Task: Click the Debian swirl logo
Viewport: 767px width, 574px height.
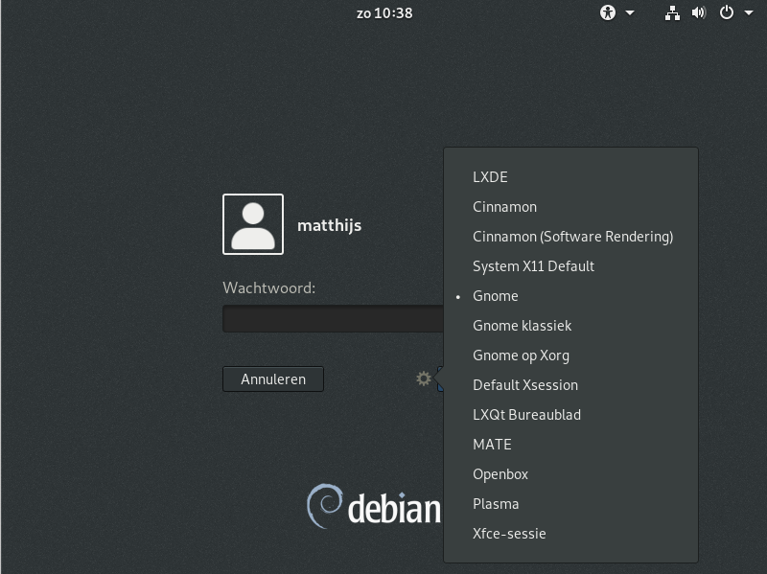Action: point(324,507)
